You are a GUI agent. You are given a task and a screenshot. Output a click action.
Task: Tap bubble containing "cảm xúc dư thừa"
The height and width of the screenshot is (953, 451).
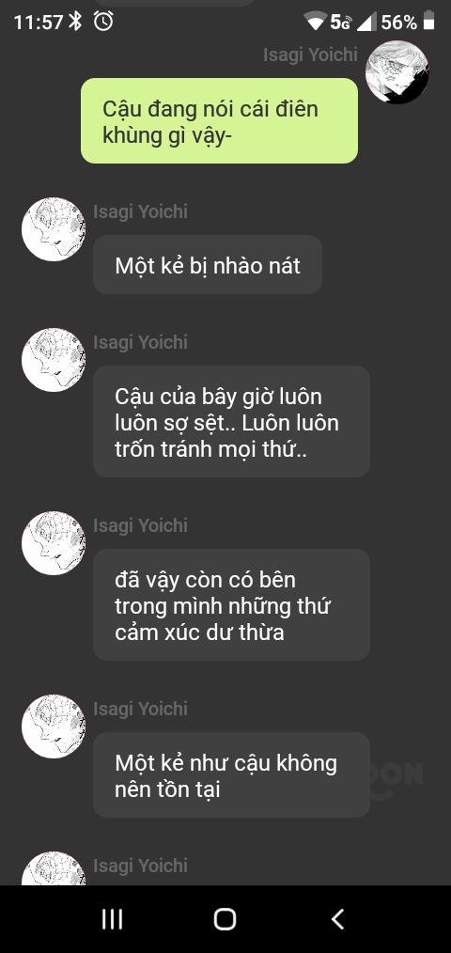coord(231,604)
